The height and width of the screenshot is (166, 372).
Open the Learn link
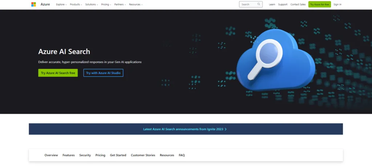coord(272,4)
